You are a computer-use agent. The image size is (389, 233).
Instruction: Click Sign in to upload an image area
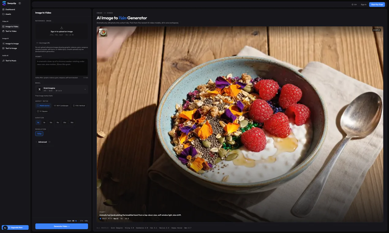coord(62,31)
